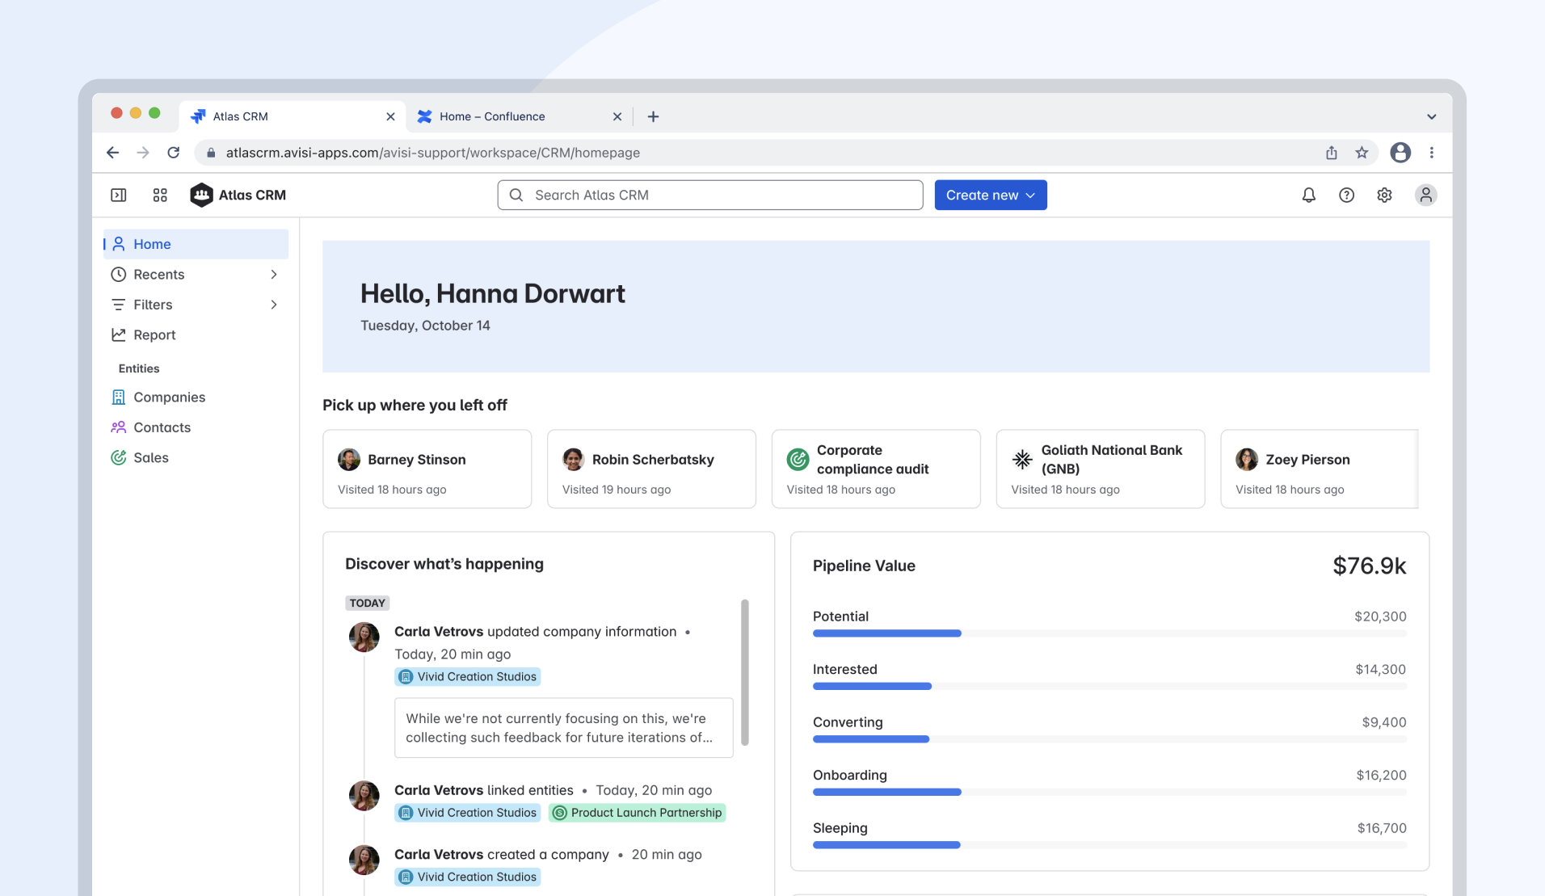1545x896 pixels.
Task: Click the Converting stage label
Action: coord(848,722)
